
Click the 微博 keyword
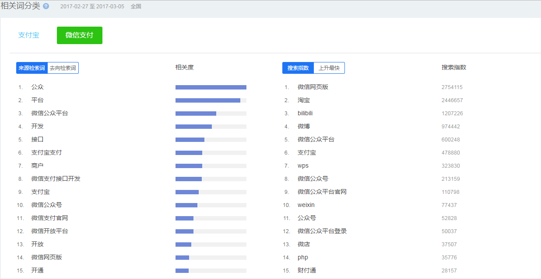(x=304, y=127)
